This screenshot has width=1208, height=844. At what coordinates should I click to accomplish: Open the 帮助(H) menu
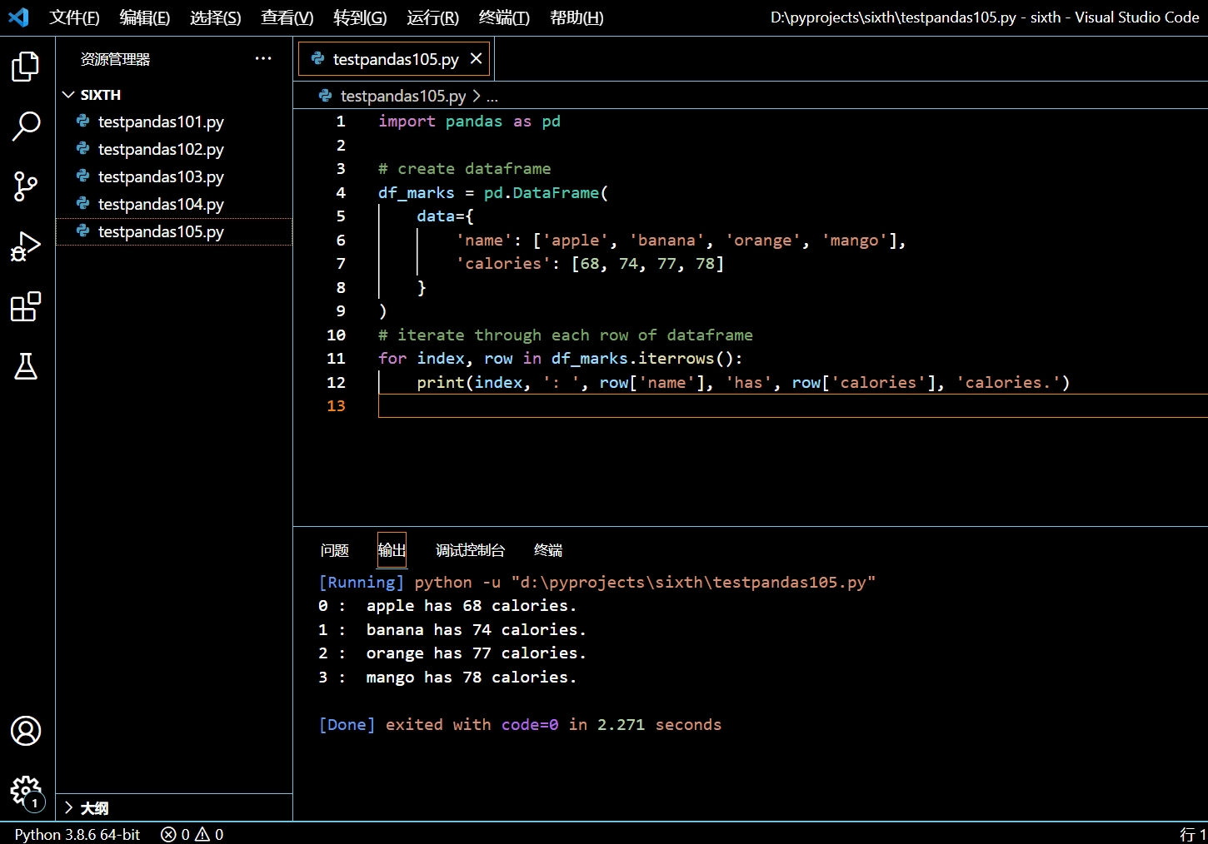coord(577,17)
